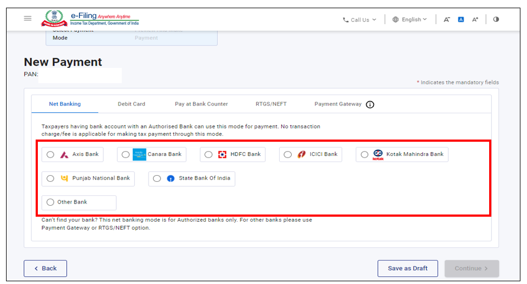Decrease font size with A- icon
This screenshot has width=527, height=284.
tap(446, 20)
